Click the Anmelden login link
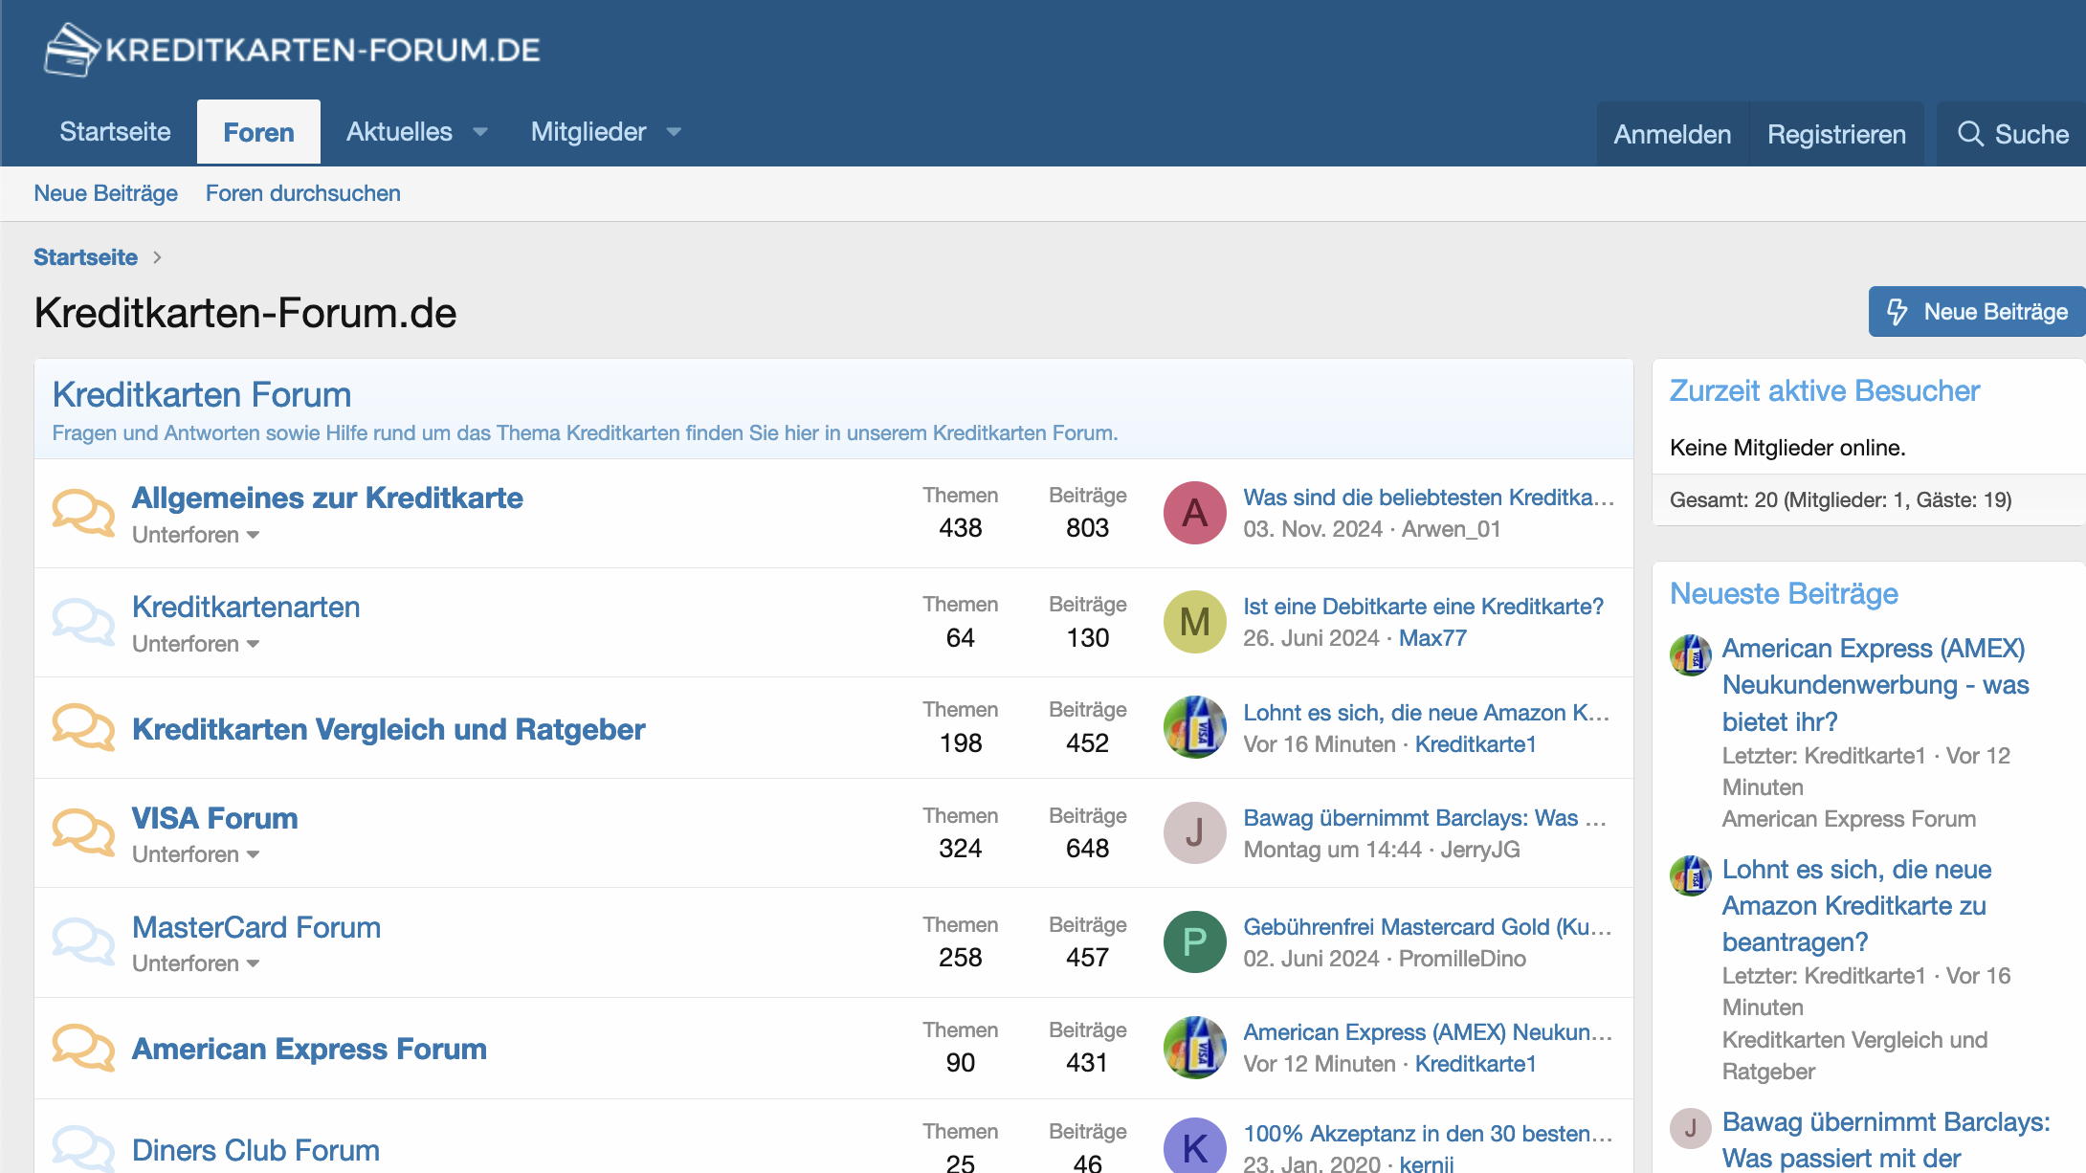The image size is (2086, 1173). point(1672,135)
